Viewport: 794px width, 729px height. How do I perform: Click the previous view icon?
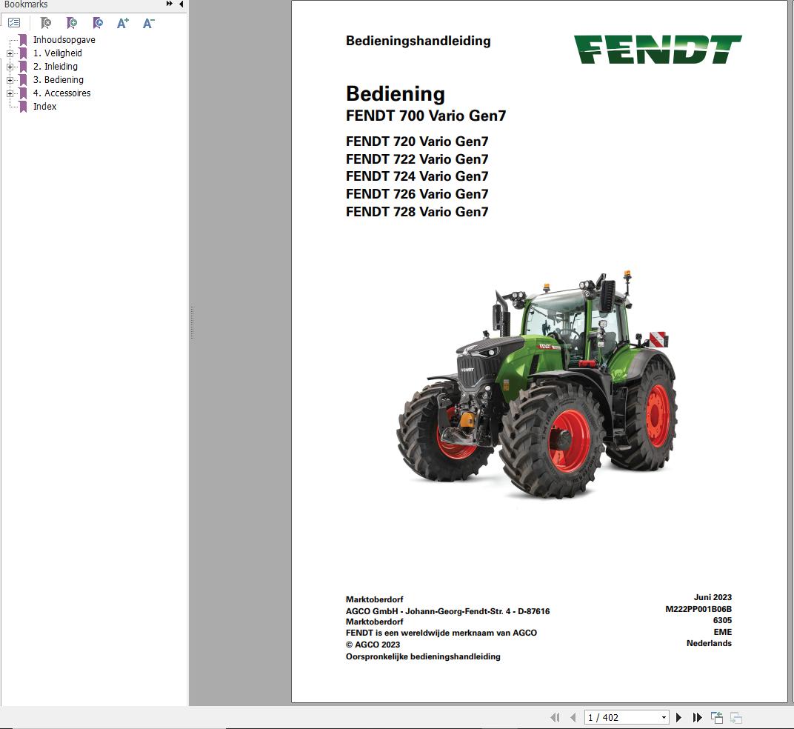pos(717,717)
